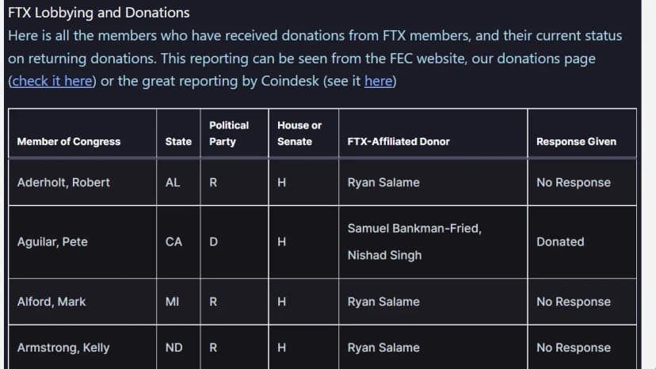
Task: Click the 'No Response' in Armstrong row
Action: [x=573, y=348]
